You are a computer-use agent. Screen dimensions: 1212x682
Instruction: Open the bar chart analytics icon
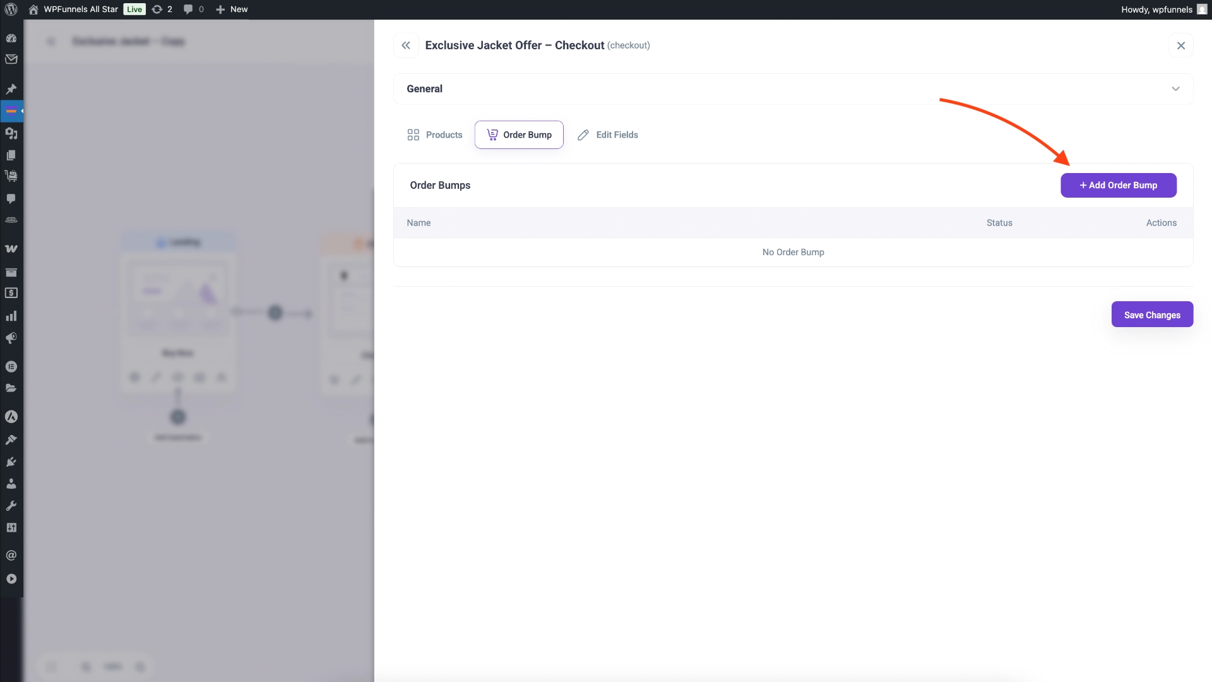[x=11, y=315]
